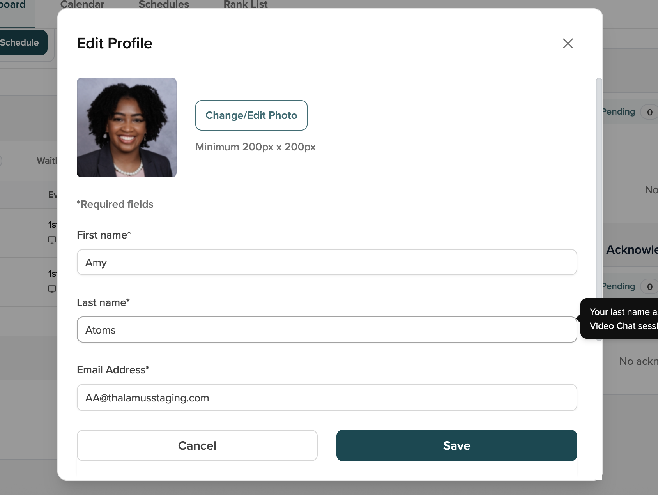Close the Edit Profile dialog

pyautogui.click(x=568, y=43)
